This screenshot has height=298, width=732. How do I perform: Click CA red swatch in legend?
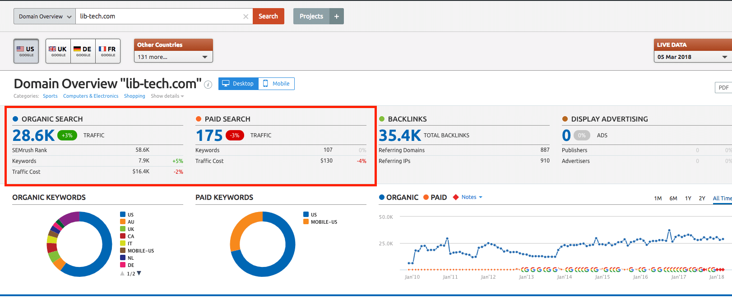(123, 236)
